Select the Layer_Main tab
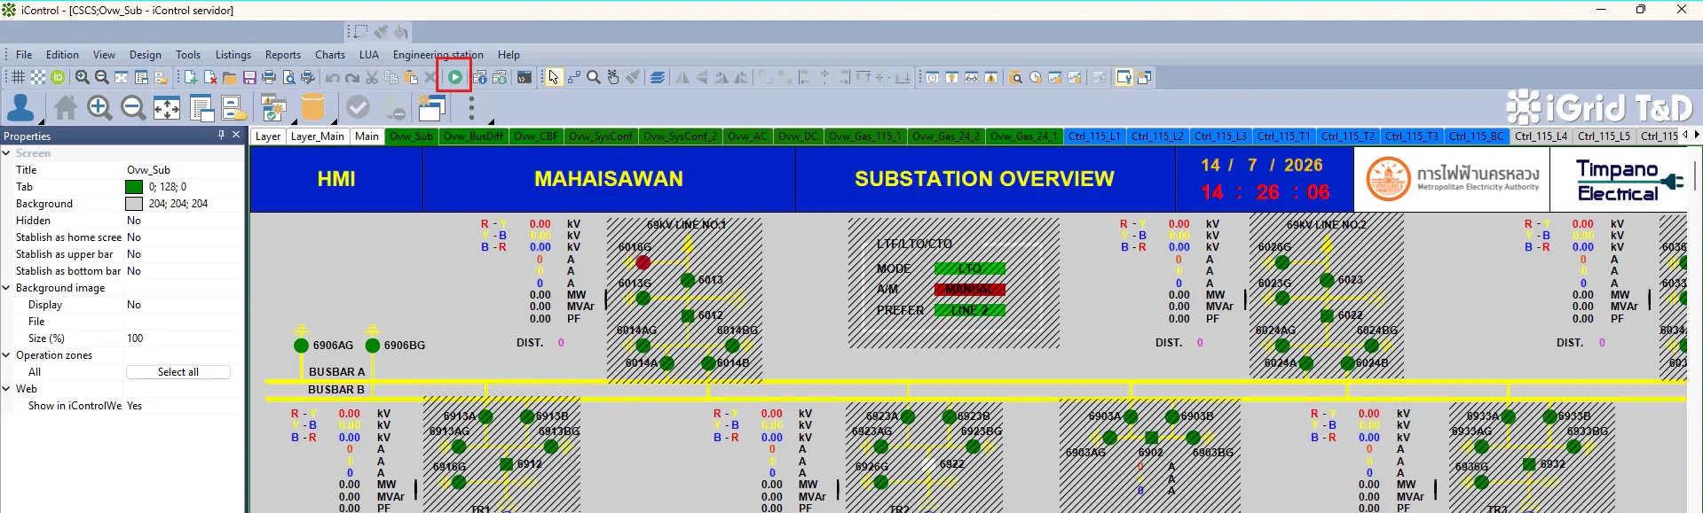Screen dimensions: 1703x513 point(318,136)
